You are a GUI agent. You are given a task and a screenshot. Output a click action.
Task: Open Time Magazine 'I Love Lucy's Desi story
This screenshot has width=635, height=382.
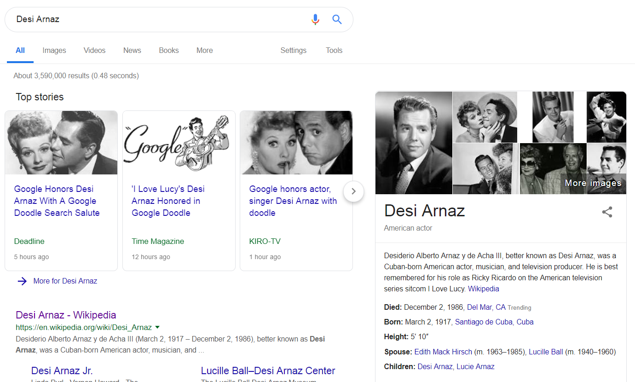coord(168,201)
